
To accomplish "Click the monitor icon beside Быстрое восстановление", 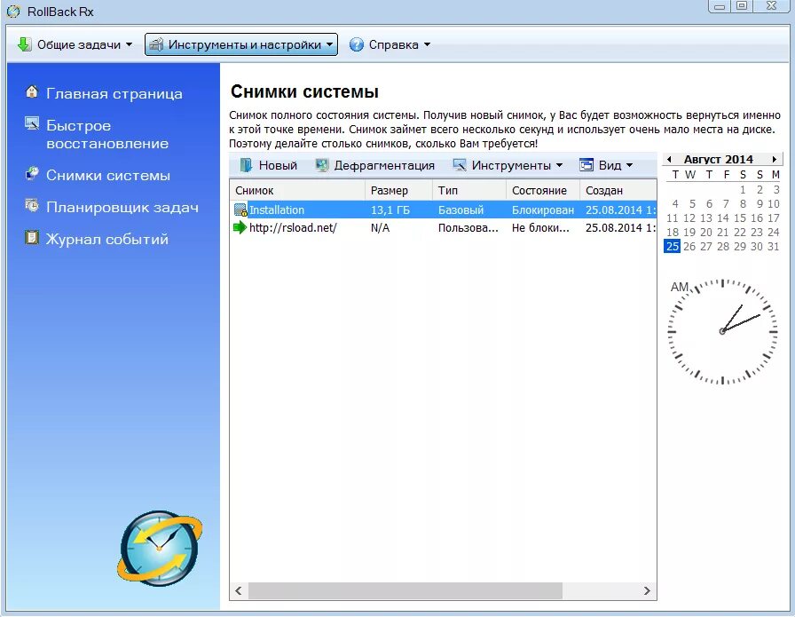I will 32,123.
